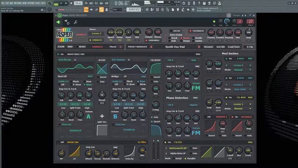The height and width of the screenshot is (168, 298).
Task: Toggle the Mono switch
Action: coord(81,47)
